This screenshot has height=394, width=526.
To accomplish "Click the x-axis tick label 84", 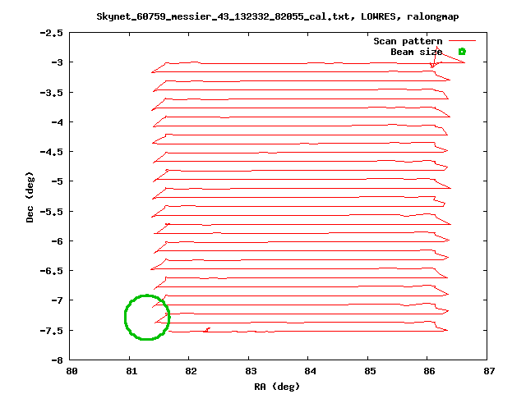I will tap(311, 371).
